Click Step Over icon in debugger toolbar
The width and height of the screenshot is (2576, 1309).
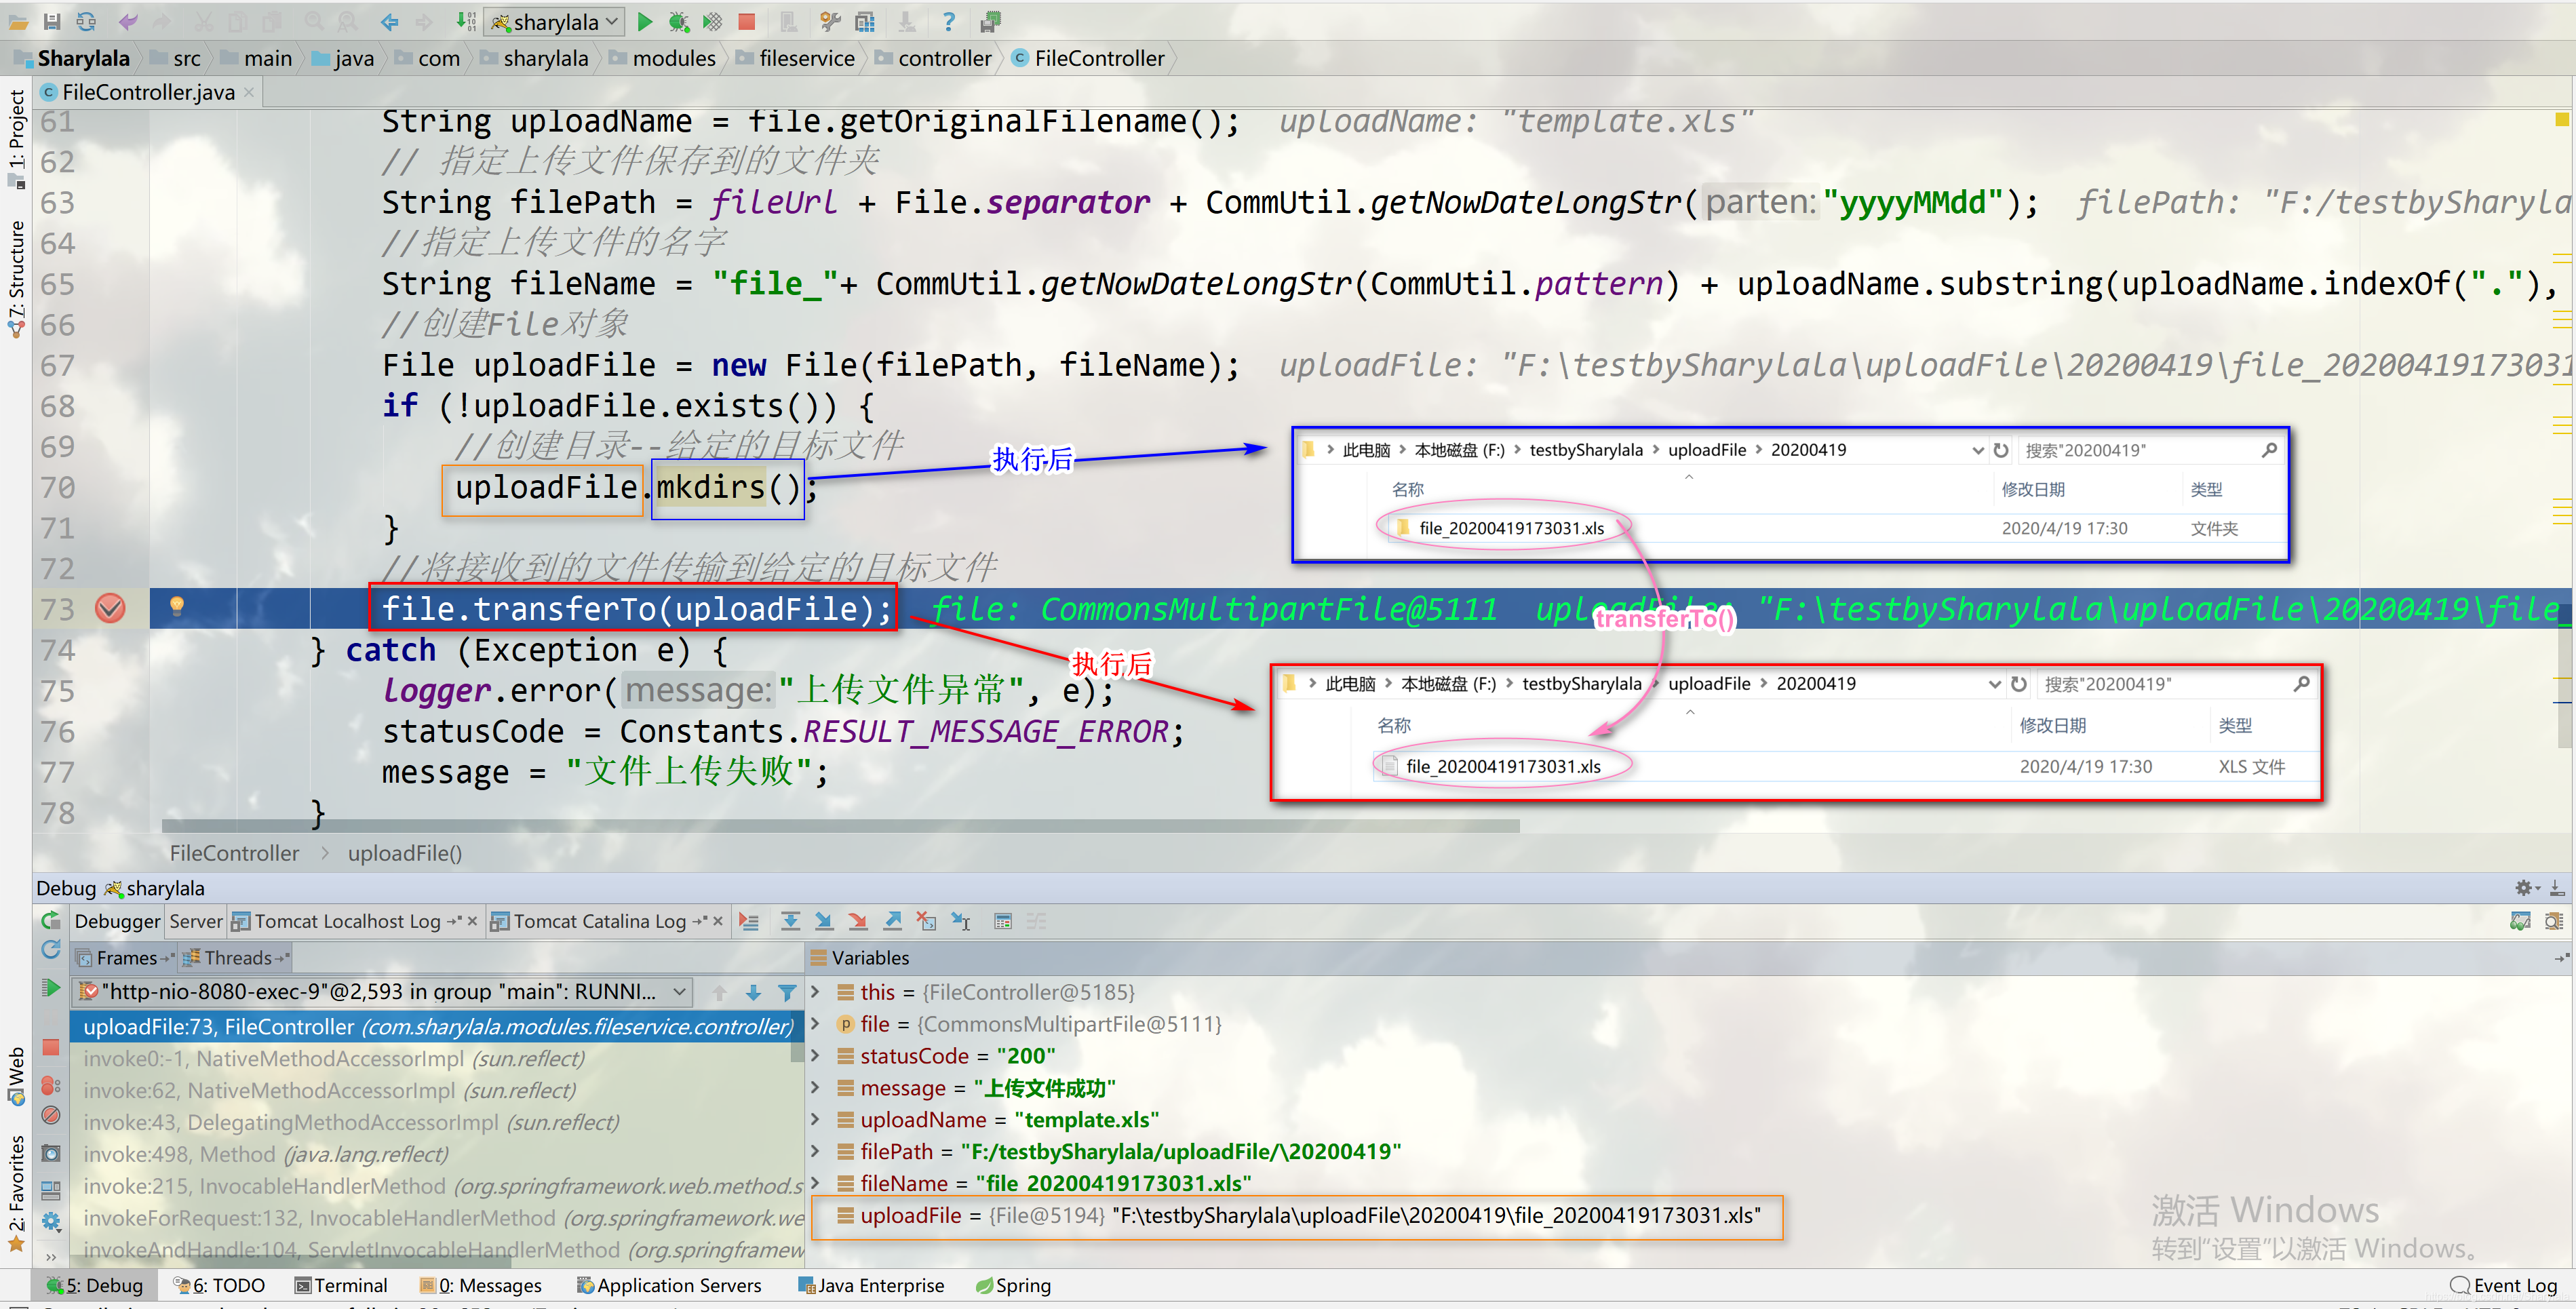click(x=790, y=921)
